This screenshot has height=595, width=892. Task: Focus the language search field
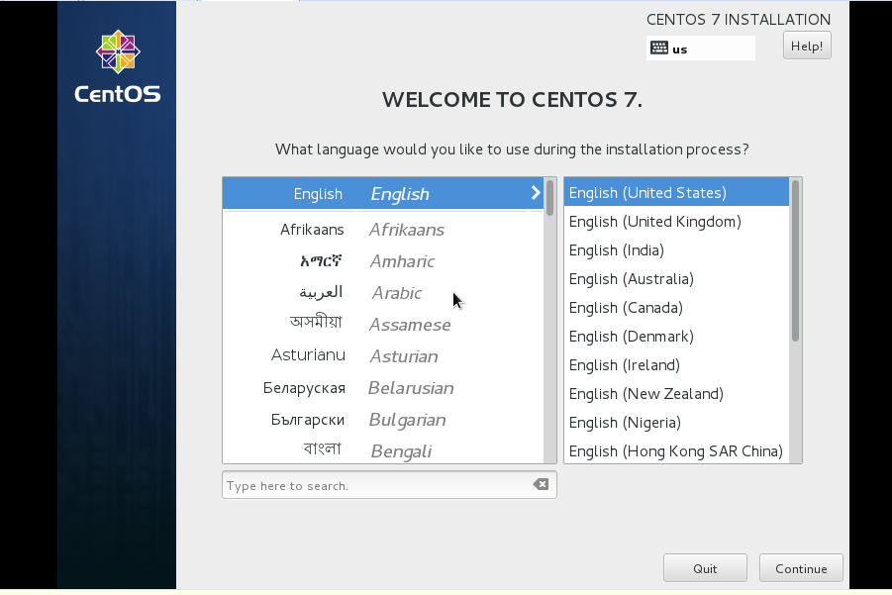click(389, 485)
